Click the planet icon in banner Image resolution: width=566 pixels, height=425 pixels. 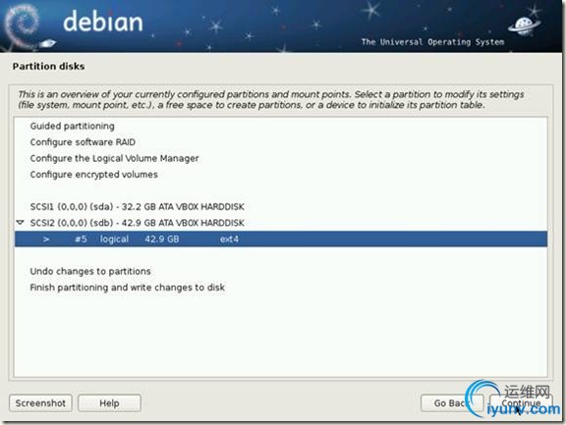[524, 26]
